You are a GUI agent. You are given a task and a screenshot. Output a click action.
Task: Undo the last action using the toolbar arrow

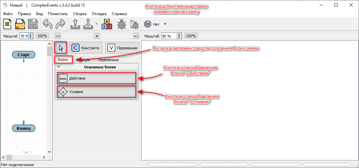point(48,24)
